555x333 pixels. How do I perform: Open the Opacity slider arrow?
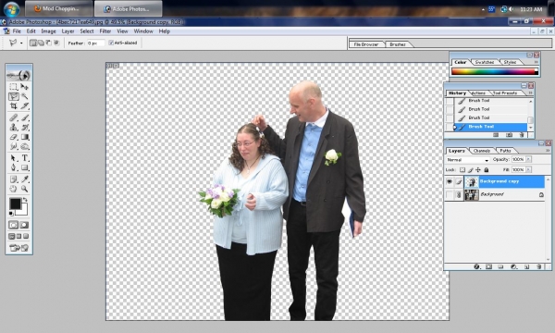[528, 160]
